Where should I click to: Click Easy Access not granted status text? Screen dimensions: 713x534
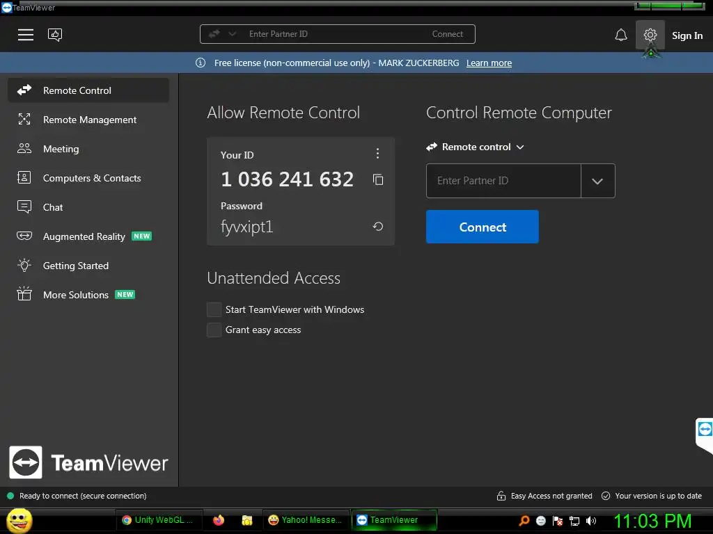[551, 496]
